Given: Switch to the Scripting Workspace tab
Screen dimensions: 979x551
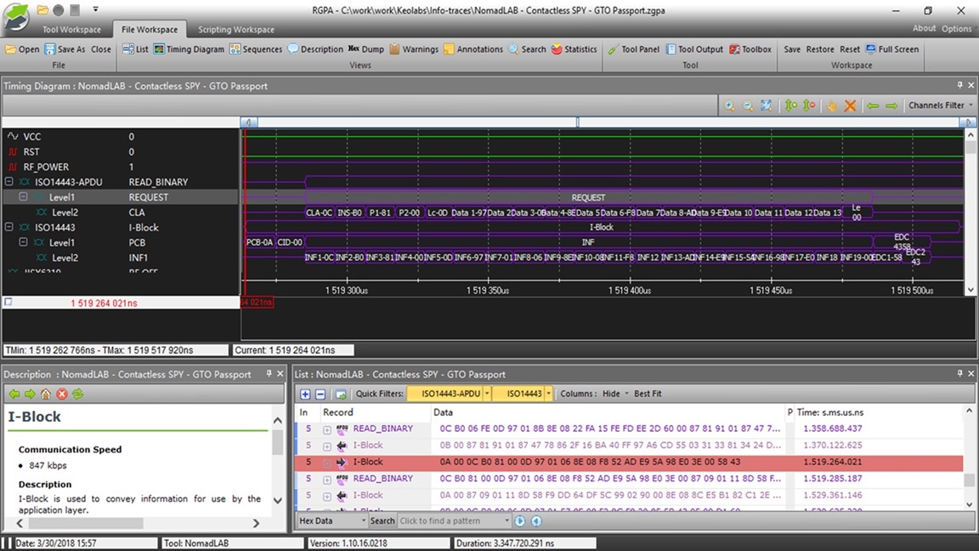Looking at the screenshot, I should tap(236, 30).
